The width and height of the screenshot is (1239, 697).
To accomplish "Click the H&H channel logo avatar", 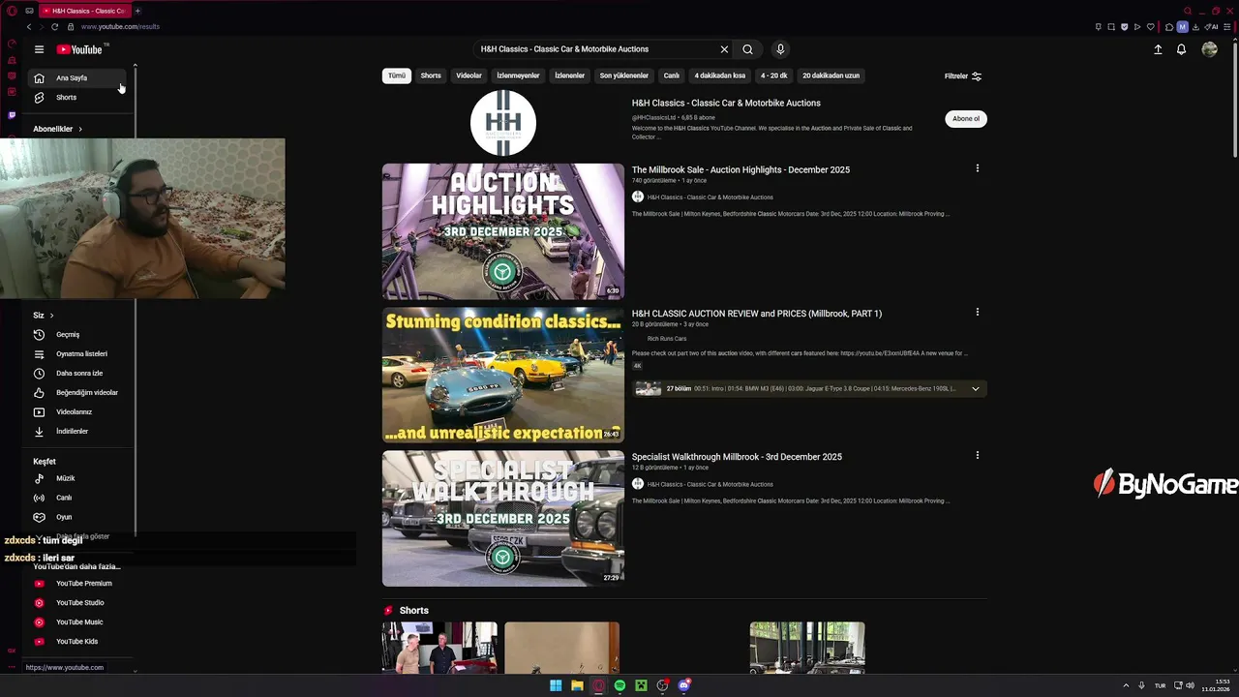I will [503, 123].
